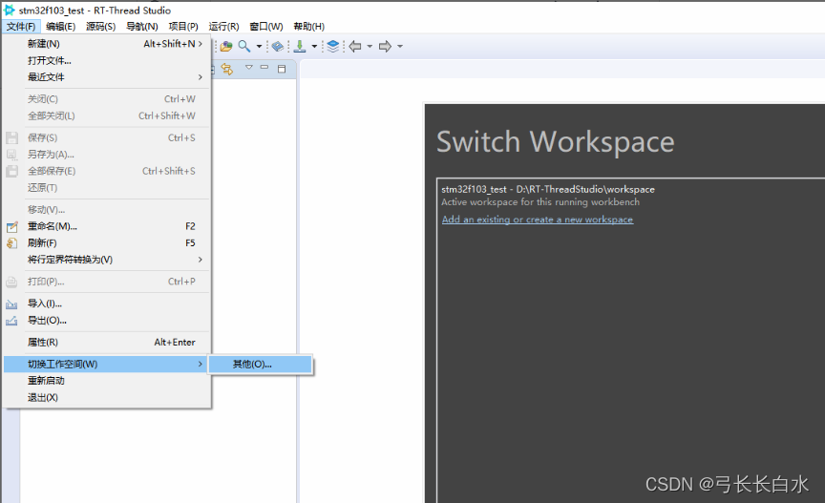
Task: Click the Save disk icon in File menu
Action: tap(11, 137)
